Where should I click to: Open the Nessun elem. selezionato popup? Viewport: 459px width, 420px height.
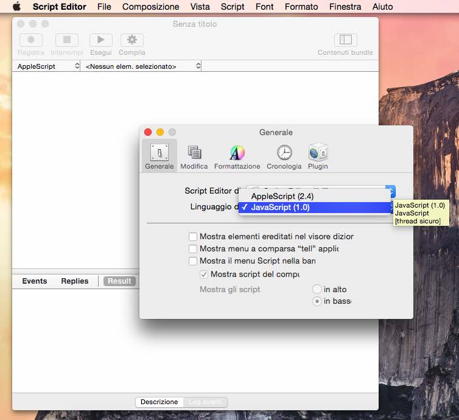pos(141,66)
